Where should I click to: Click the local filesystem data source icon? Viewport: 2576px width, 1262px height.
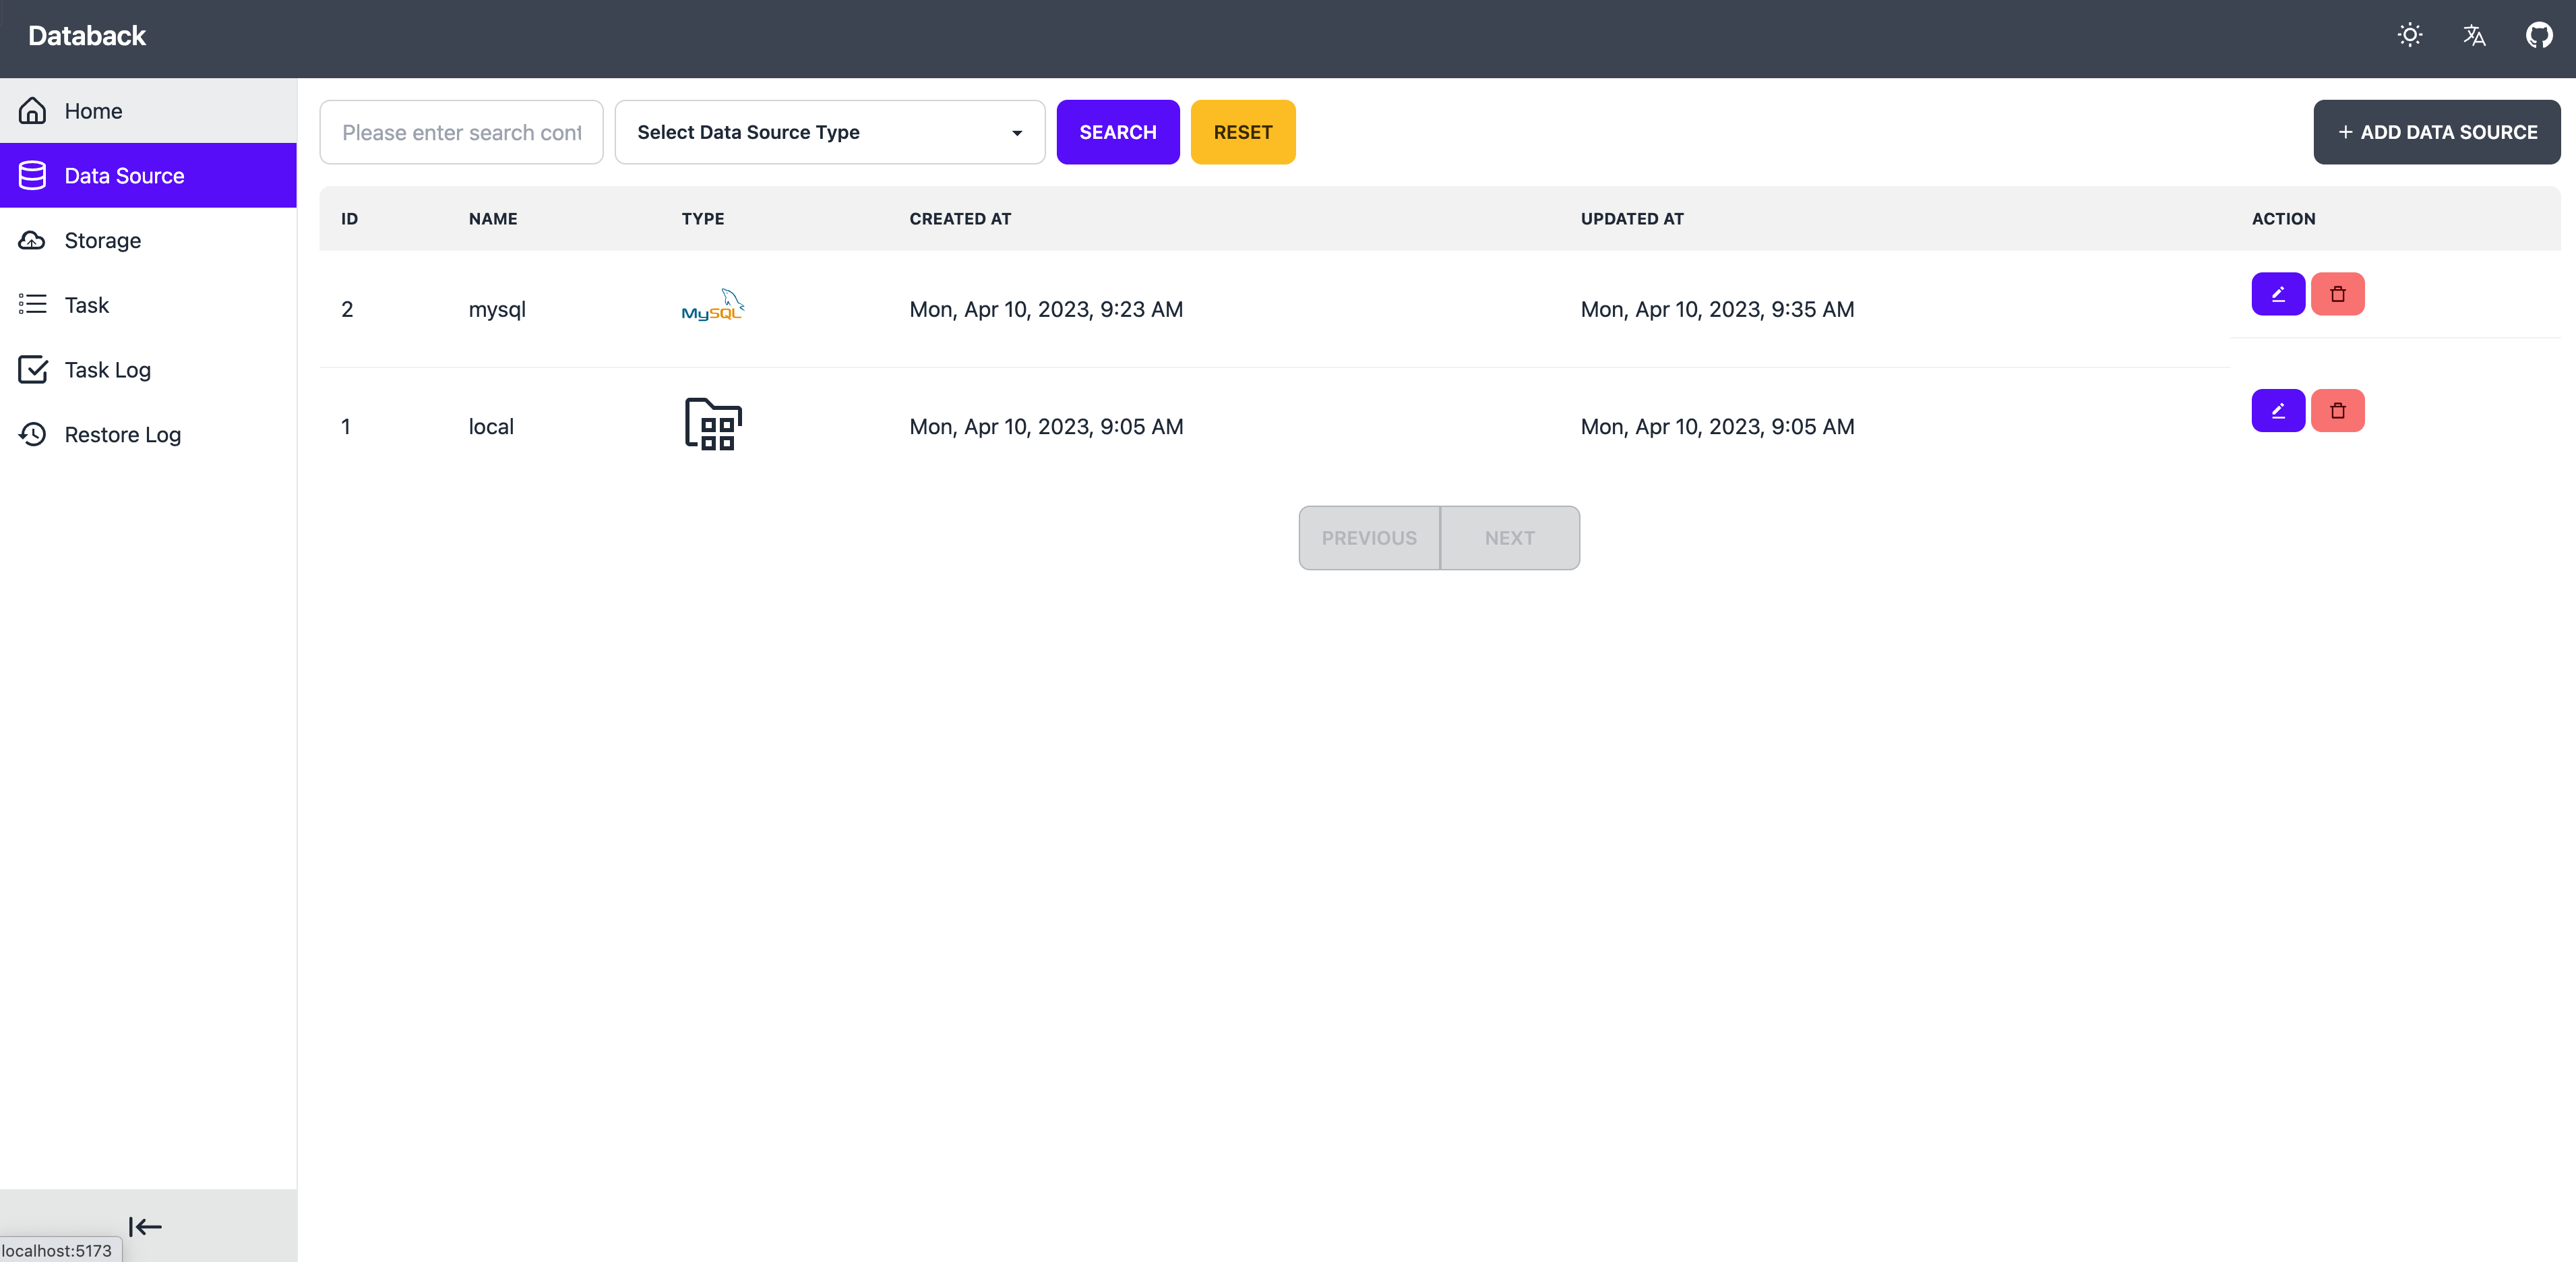(713, 424)
